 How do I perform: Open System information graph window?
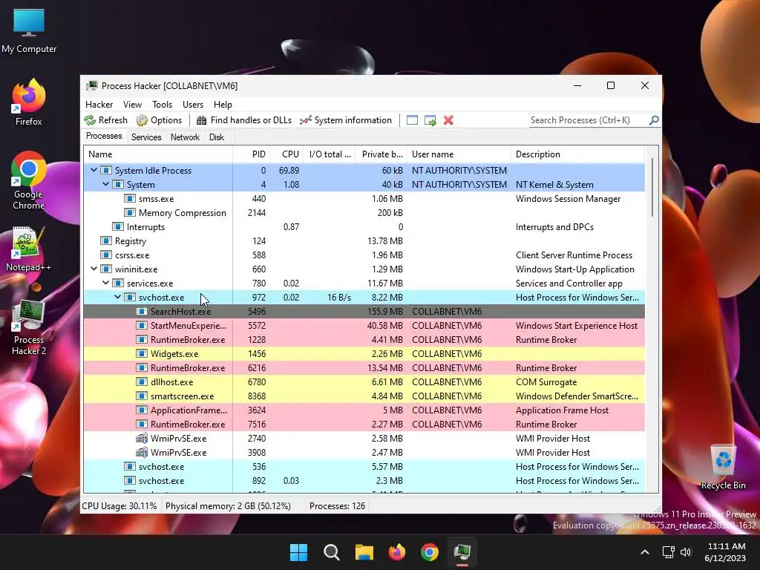coord(346,120)
